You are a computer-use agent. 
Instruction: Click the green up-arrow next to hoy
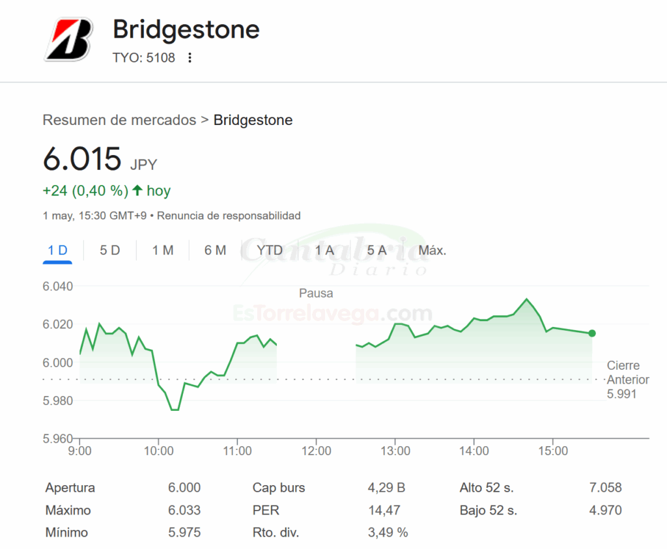[x=137, y=190]
